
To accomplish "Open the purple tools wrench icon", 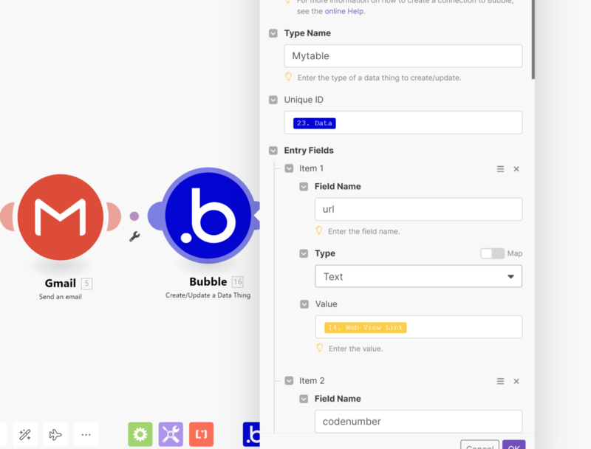I will point(171,434).
